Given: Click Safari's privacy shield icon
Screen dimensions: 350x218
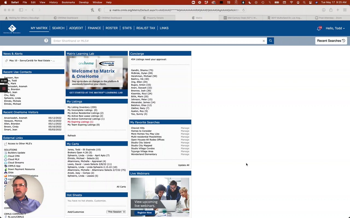Looking at the screenshot, I should [x=100, y=10].
